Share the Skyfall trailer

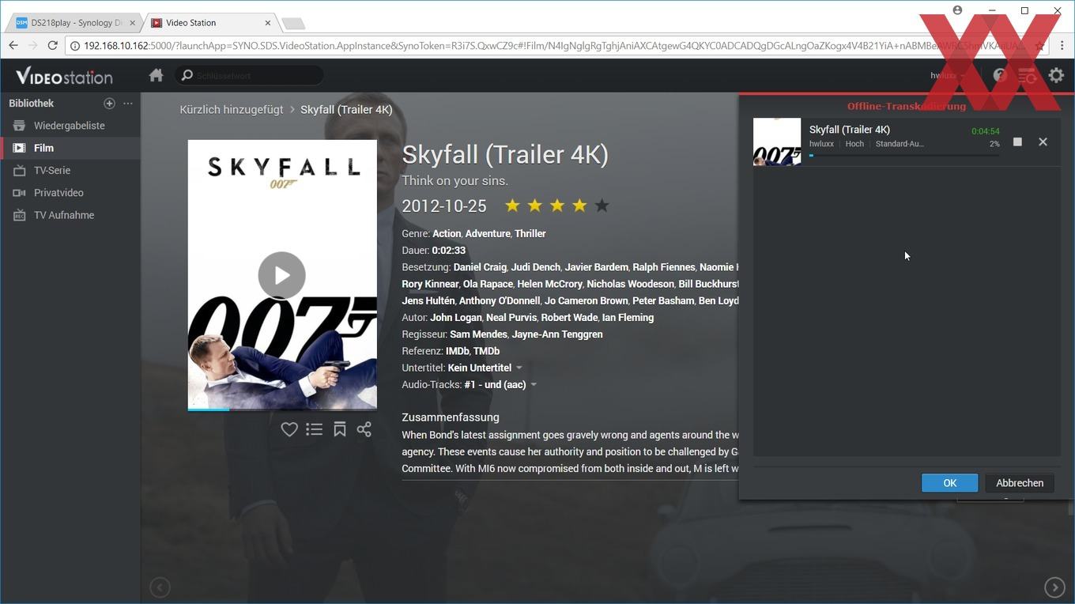click(x=364, y=429)
